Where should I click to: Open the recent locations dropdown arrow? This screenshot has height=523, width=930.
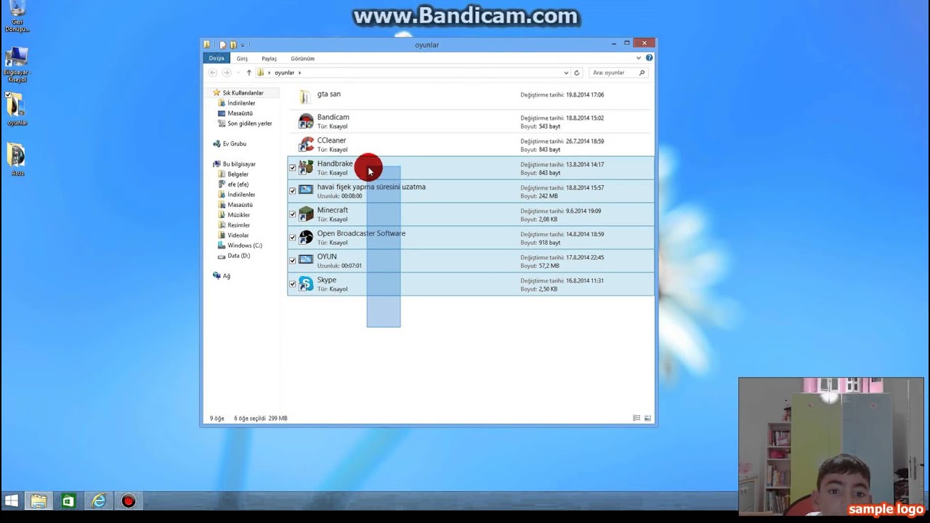pos(238,73)
